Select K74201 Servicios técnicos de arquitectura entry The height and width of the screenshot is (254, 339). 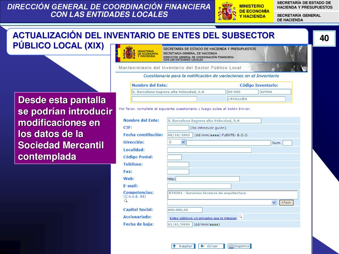pyautogui.click(x=207, y=193)
